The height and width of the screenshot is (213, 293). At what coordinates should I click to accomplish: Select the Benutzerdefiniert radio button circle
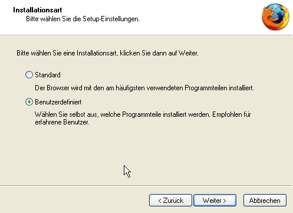(29, 102)
